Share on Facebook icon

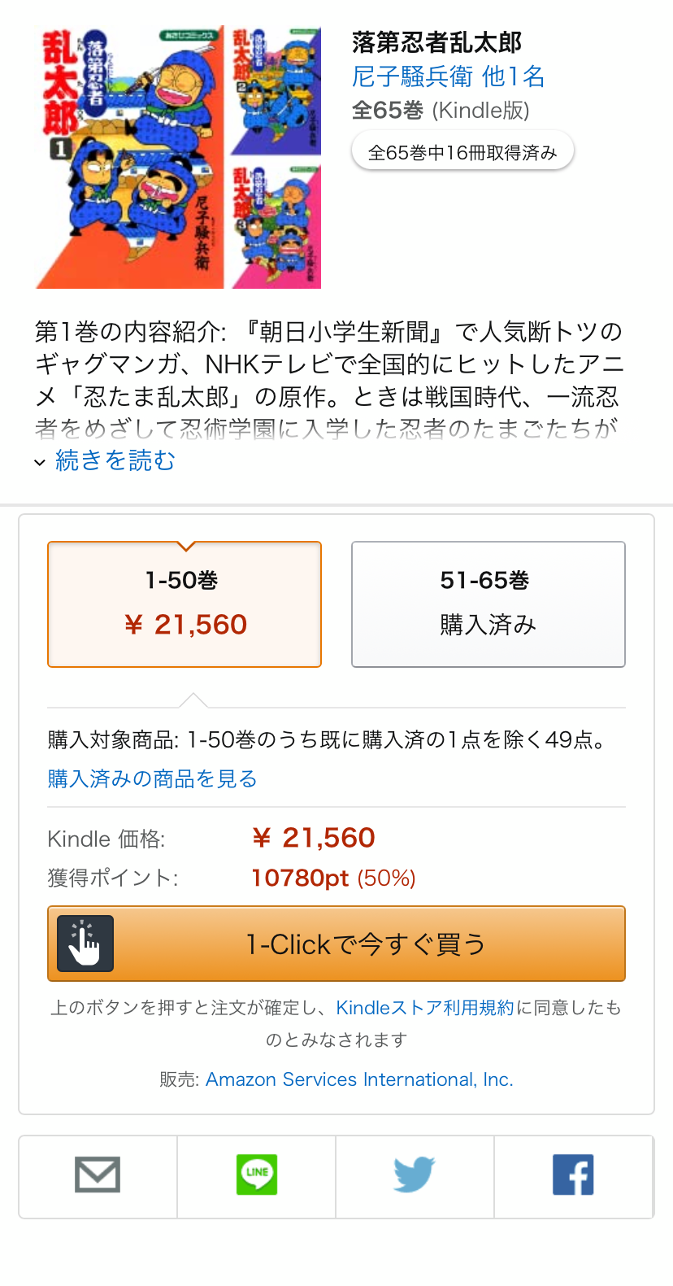(x=573, y=1175)
